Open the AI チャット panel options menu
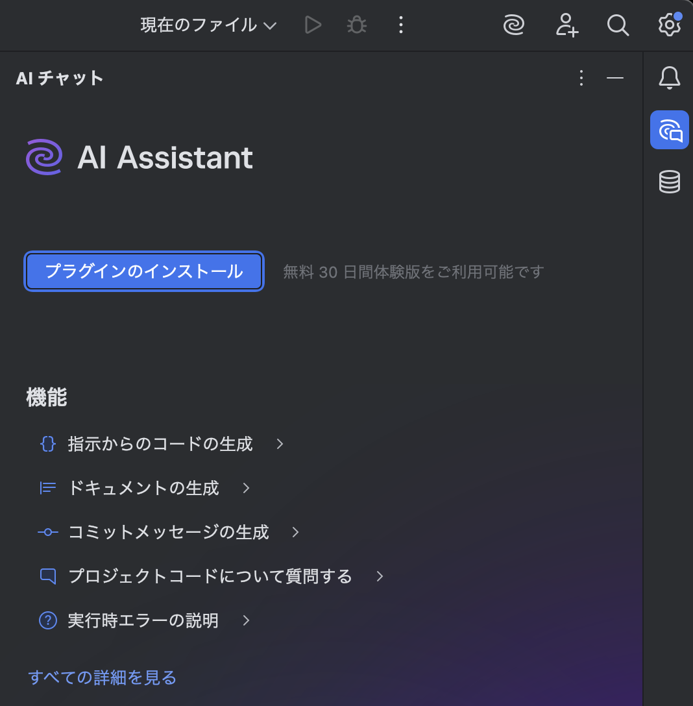Image resolution: width=693 pixels, height=706 pixels. coord(581,78)
